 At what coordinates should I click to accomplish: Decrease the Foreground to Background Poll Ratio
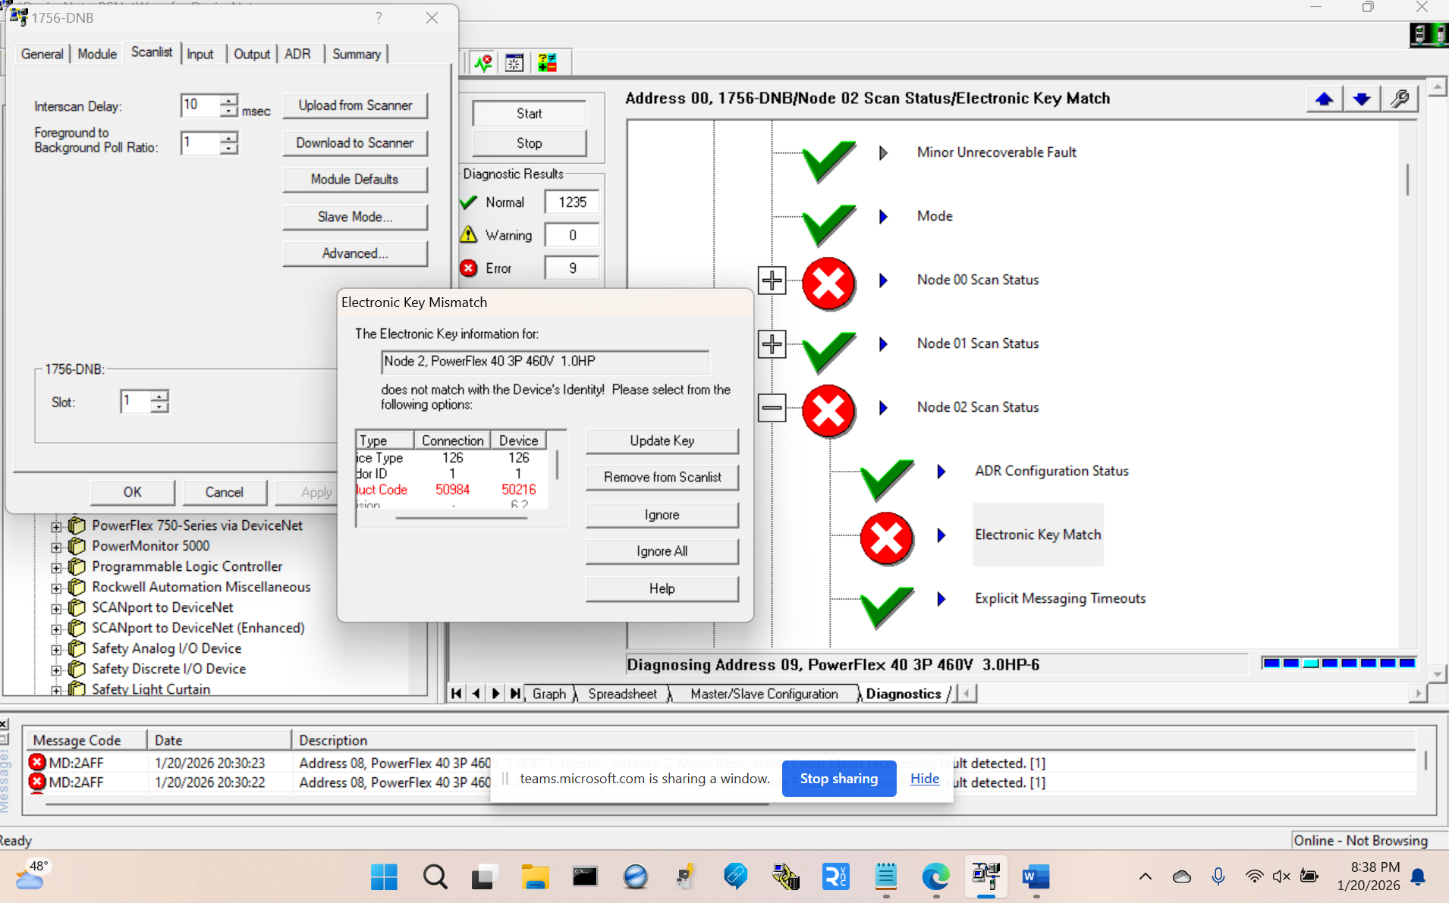pos(229,149)
